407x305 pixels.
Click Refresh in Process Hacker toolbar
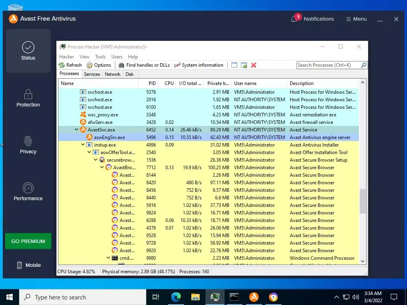click(x=70, y=65)
